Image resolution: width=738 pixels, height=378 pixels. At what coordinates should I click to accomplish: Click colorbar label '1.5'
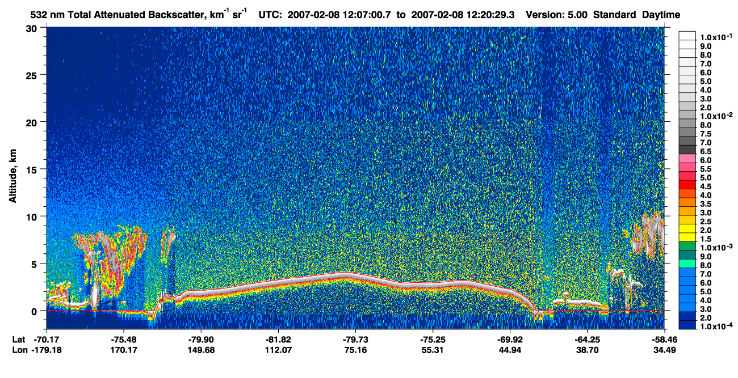pos(706,240)
